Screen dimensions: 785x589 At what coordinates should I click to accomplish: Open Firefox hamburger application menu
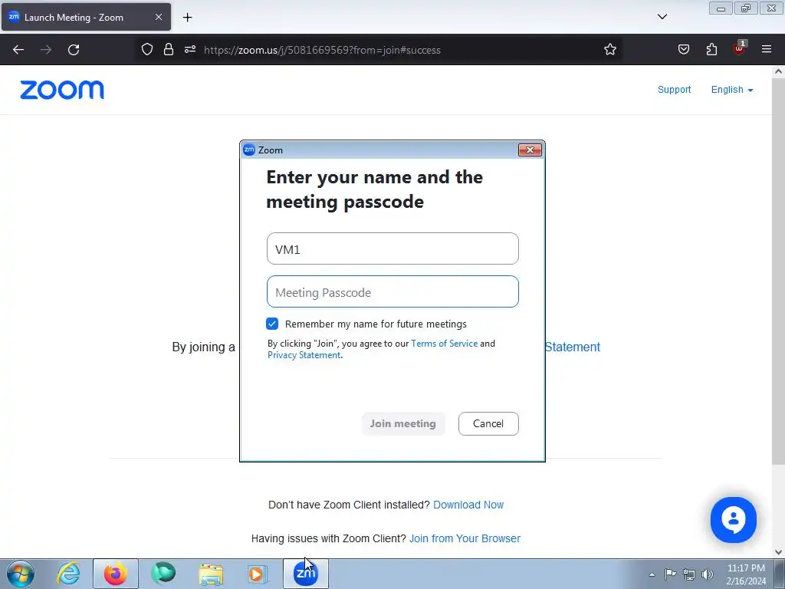coord(767,49)
